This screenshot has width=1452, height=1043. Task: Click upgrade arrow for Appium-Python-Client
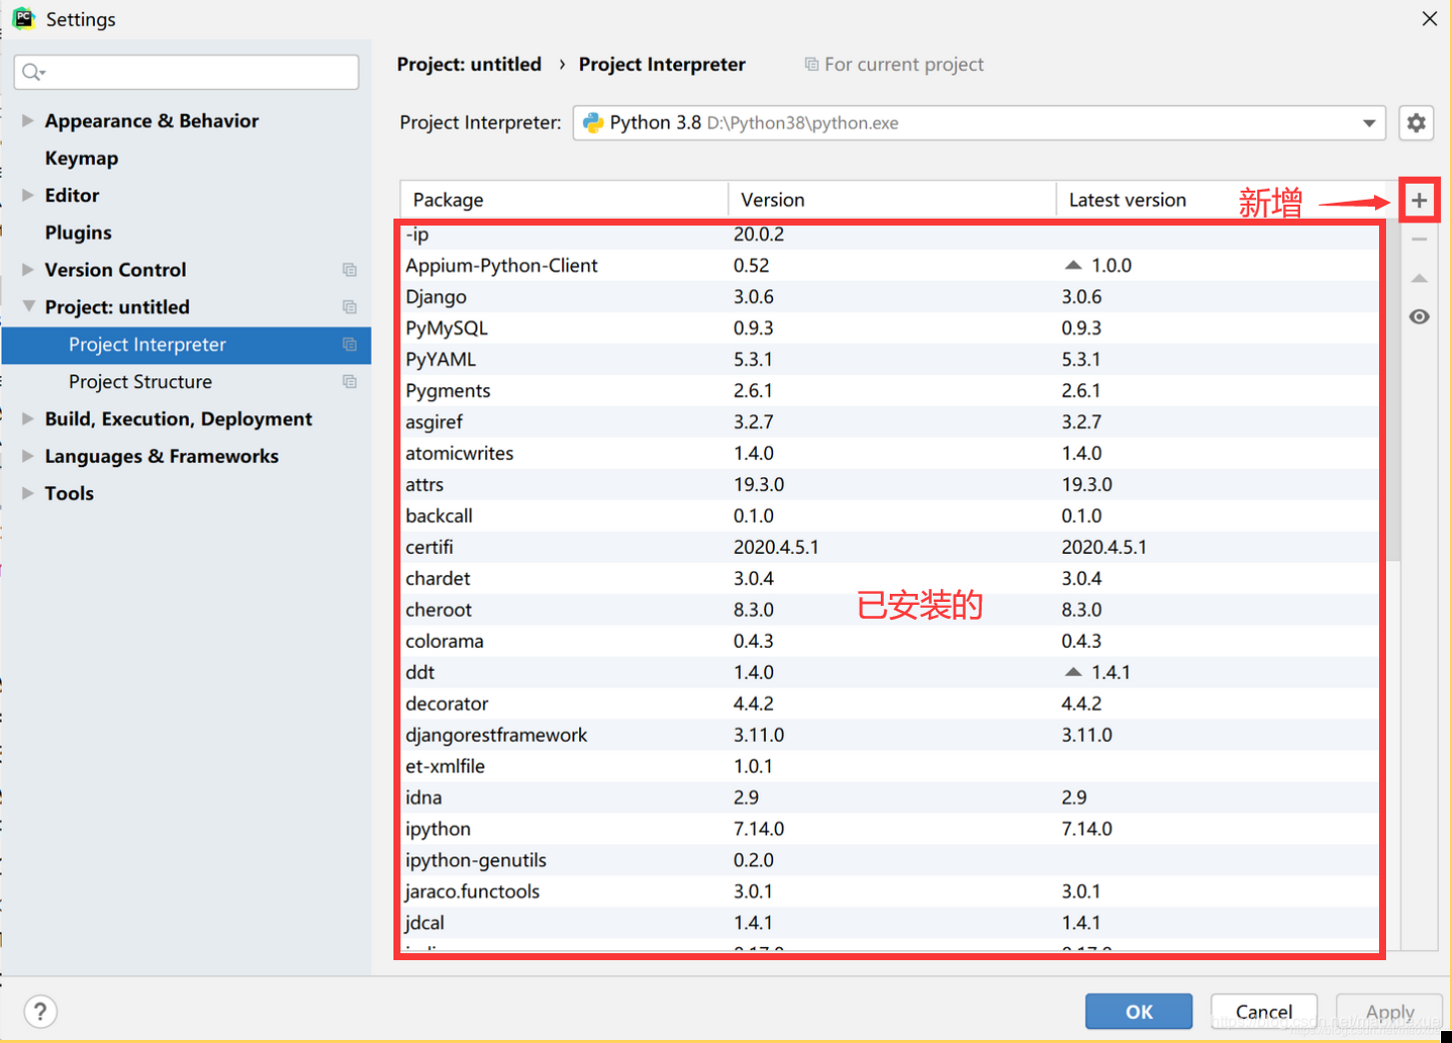[1074, 265]
